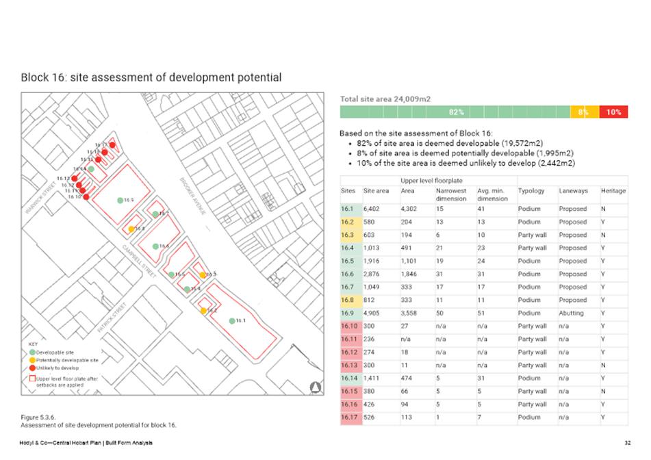Click the yellow Potentially developable site key dot
This screenshot has width=651, height=460.
[x=32, y=360]
